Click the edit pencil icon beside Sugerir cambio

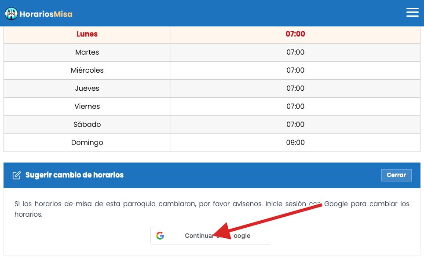17,175
